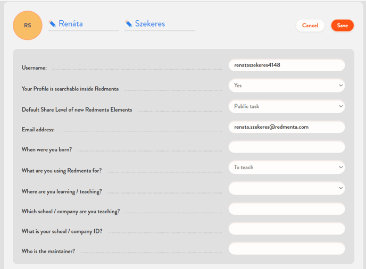Save the profile changes
This screenshot has width=366, height=269.
click(342, 26)
